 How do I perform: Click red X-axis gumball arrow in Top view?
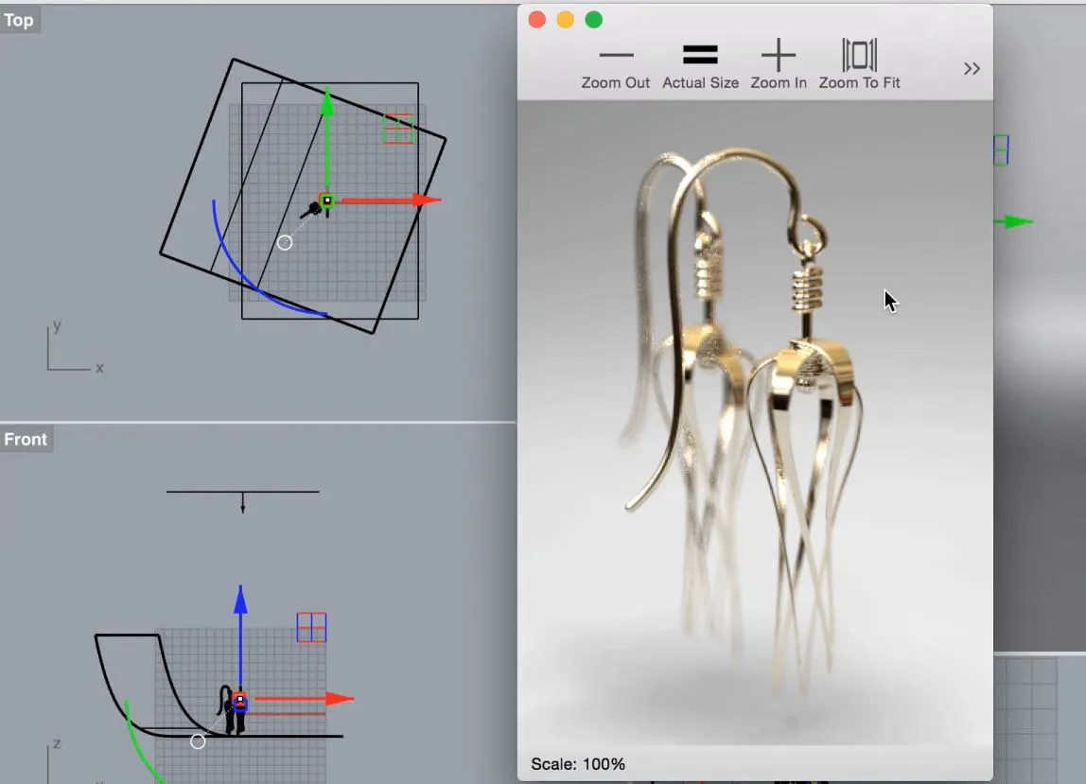[x=428, y=200]
